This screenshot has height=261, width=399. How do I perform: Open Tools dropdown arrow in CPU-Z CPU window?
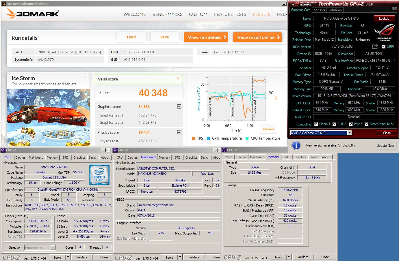click(68, 257)
